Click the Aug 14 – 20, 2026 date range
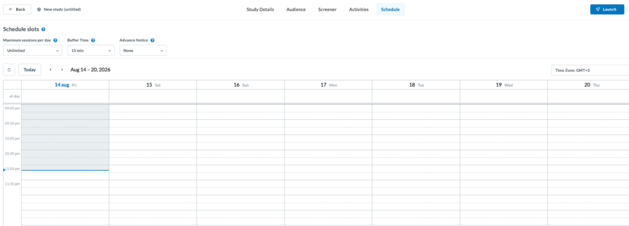Screen dimensions: 629x226 coord(90,69)
